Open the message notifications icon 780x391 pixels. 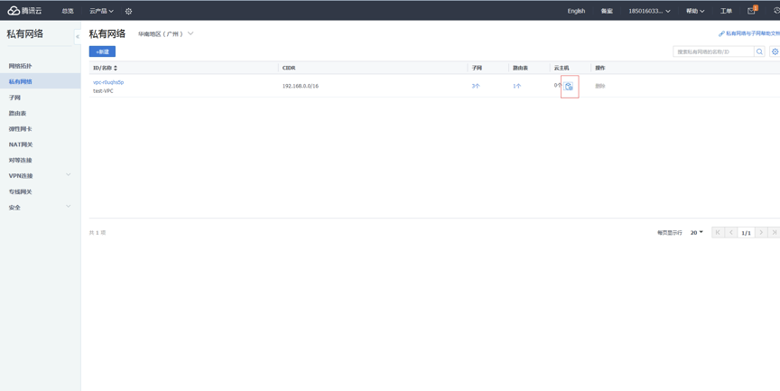click(751, 11)
